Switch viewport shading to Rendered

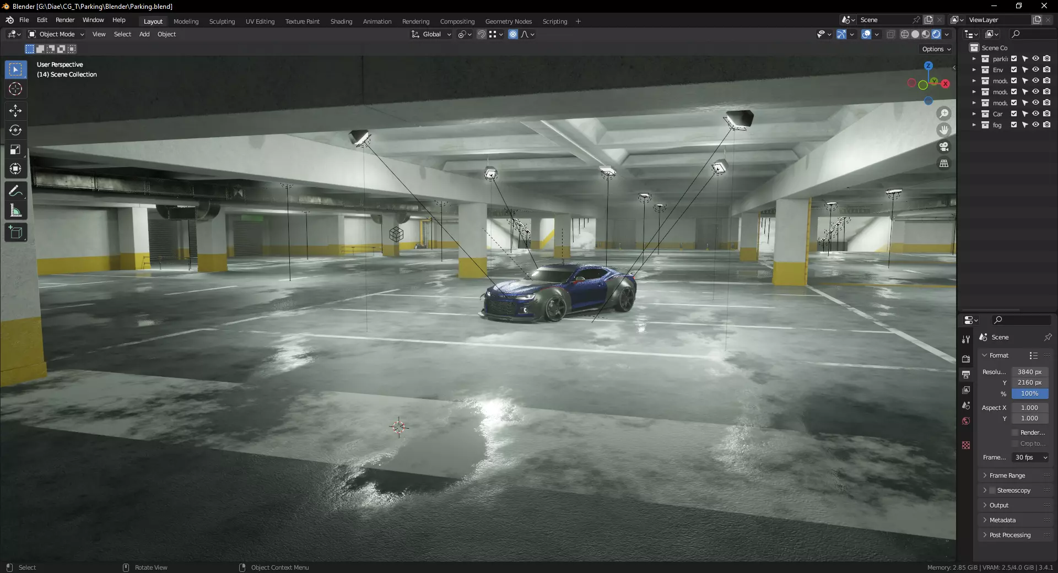tap(936, 34)
